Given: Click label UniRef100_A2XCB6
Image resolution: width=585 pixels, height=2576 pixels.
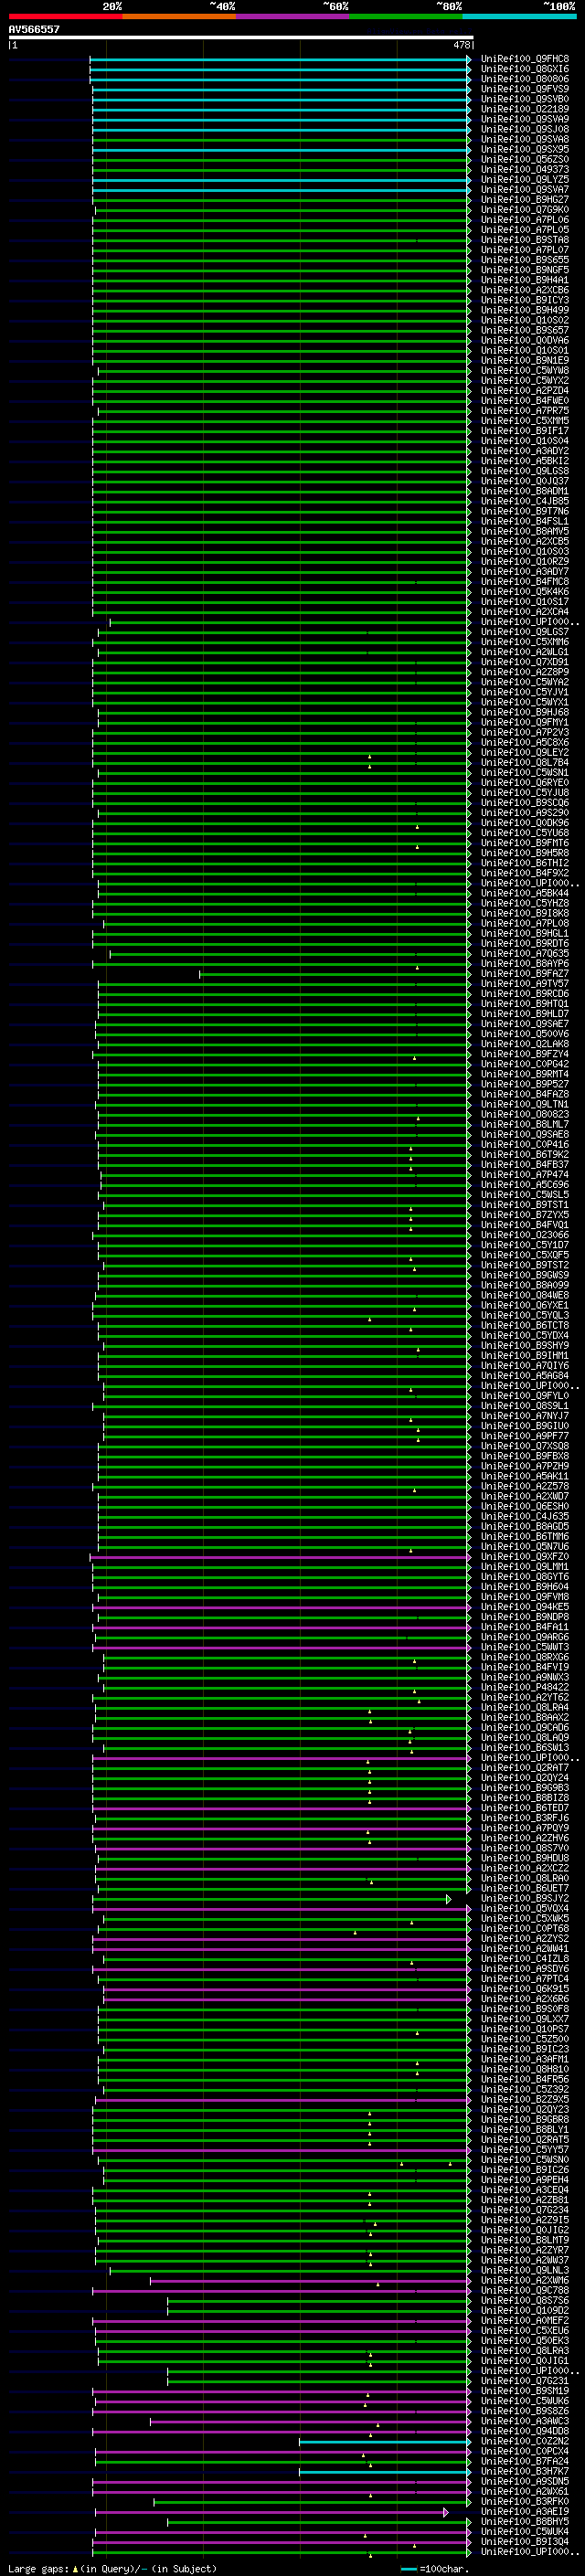Looking at the screenshot, I should click(525, 290).
